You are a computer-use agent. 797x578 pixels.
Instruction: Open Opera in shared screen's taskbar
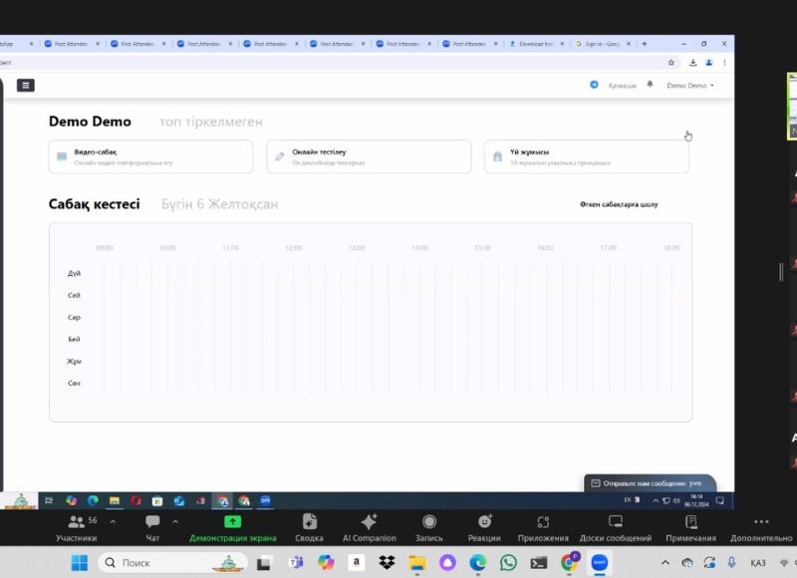click(x=135, y=500)
